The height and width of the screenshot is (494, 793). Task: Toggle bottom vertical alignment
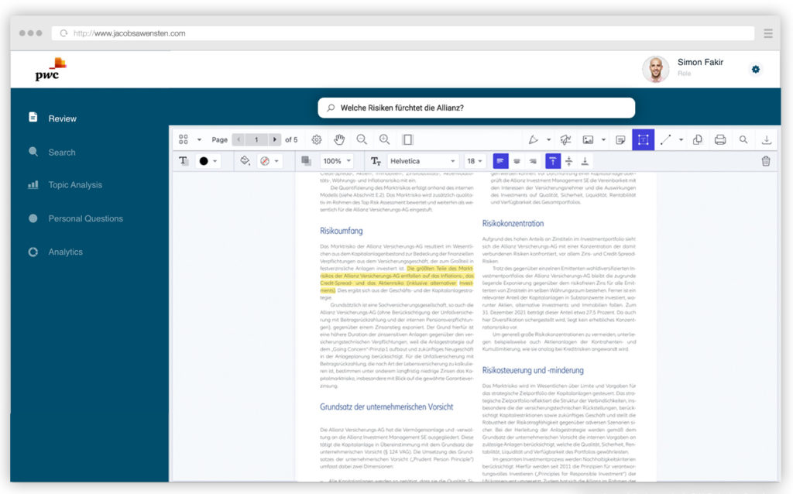(x=585, y=161)
